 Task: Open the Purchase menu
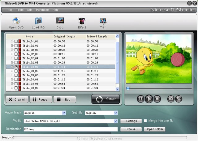coord(42,10)
